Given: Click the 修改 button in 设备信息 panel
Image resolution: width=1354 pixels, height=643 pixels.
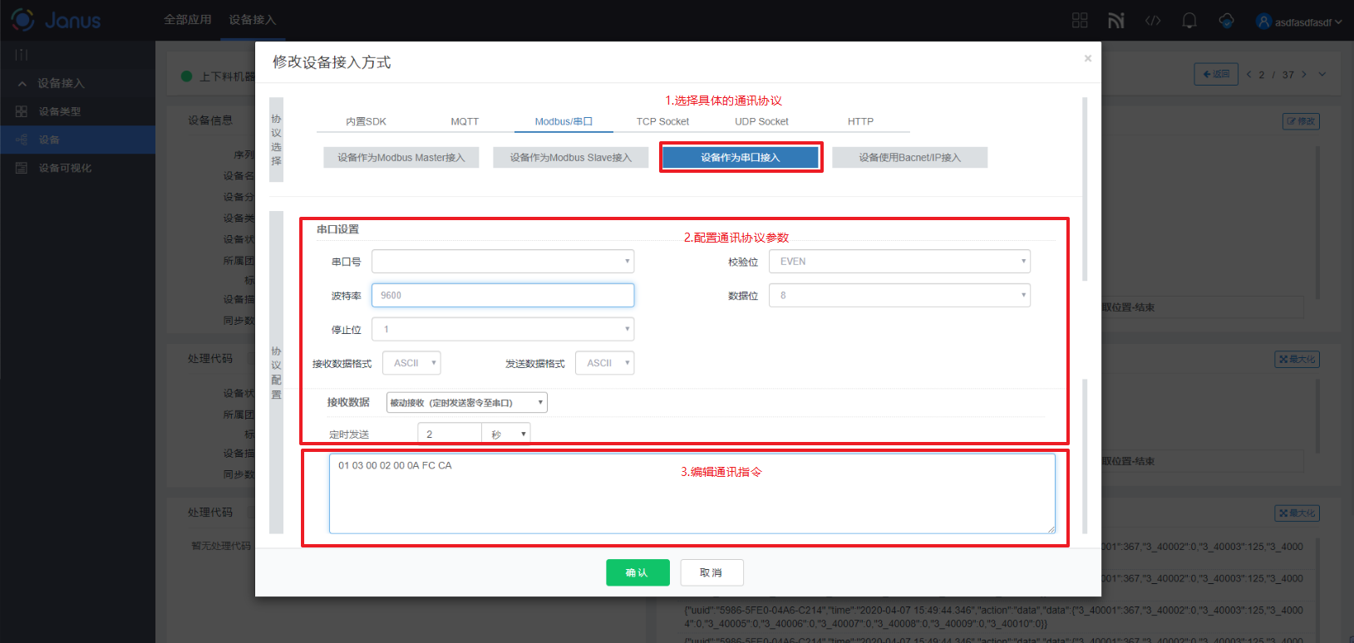Looking at the screenshot, I should 1301,121.
